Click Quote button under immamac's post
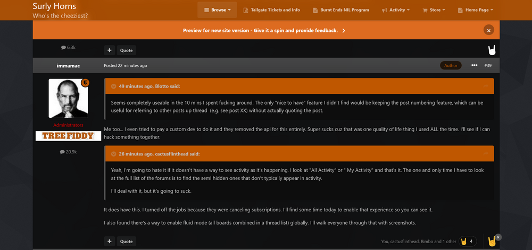This screenshot has width=532, height=250. coord(126,242)
